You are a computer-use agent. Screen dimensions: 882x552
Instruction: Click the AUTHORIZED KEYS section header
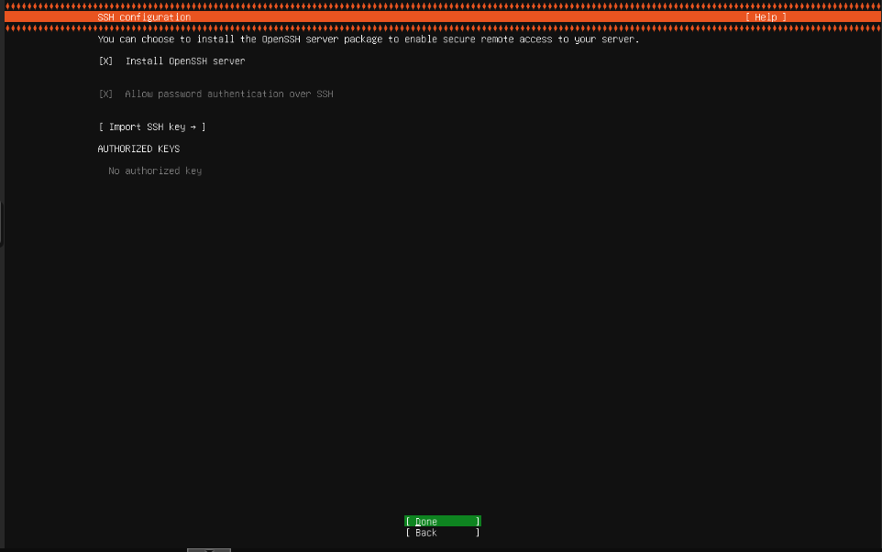138,149
